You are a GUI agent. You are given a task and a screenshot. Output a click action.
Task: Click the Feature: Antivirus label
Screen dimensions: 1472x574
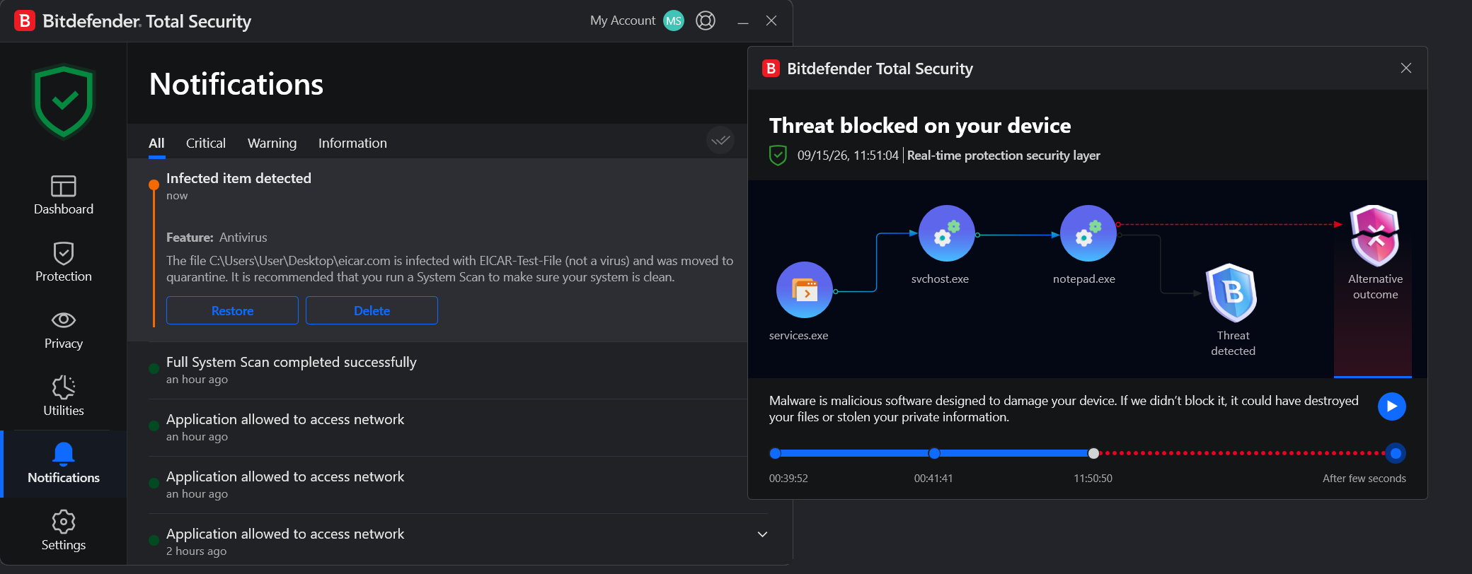(x=217, y=238)
